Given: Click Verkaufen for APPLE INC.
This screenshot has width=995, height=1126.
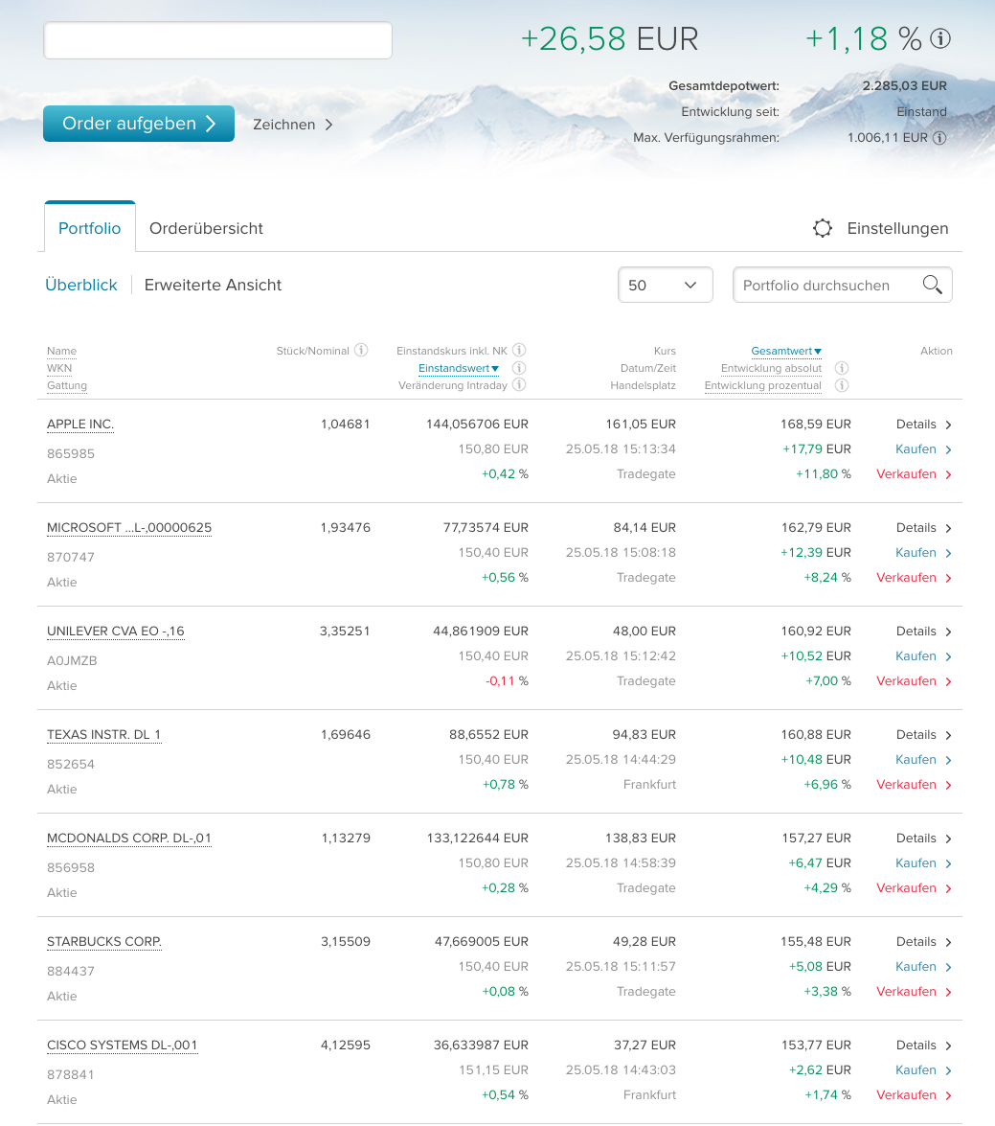Looking at the screenshot, I should click(906, 474).
